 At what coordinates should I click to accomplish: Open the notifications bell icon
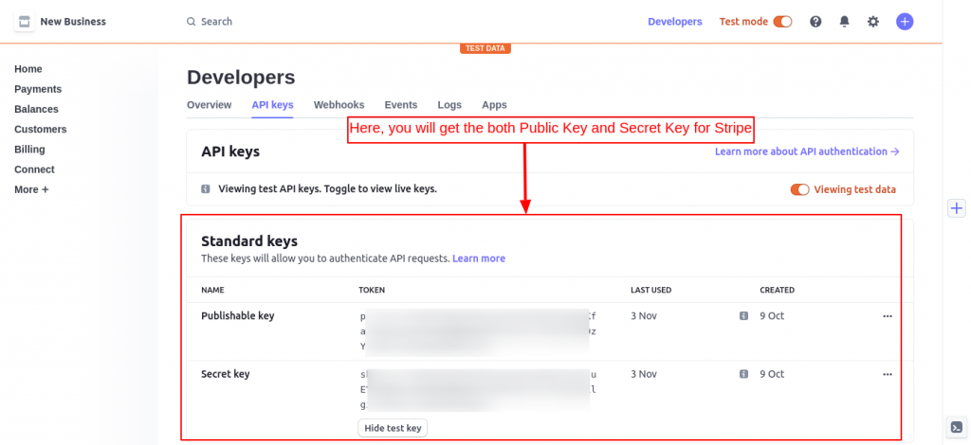point(844,22)
